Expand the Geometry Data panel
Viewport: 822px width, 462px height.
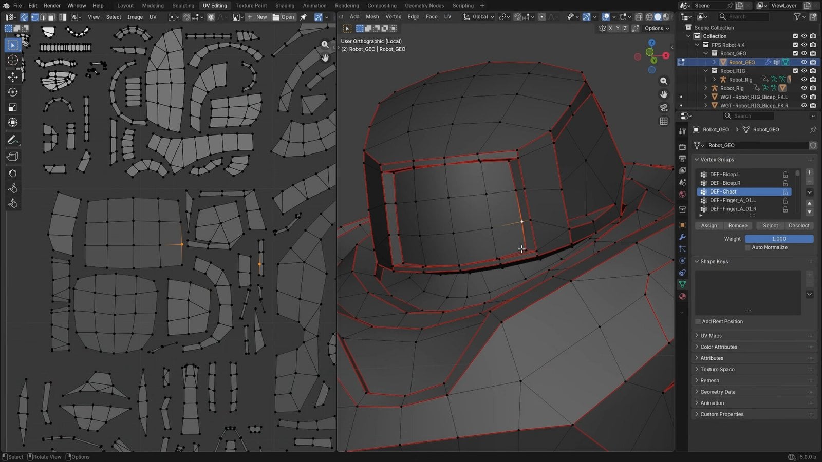(718, 392)
